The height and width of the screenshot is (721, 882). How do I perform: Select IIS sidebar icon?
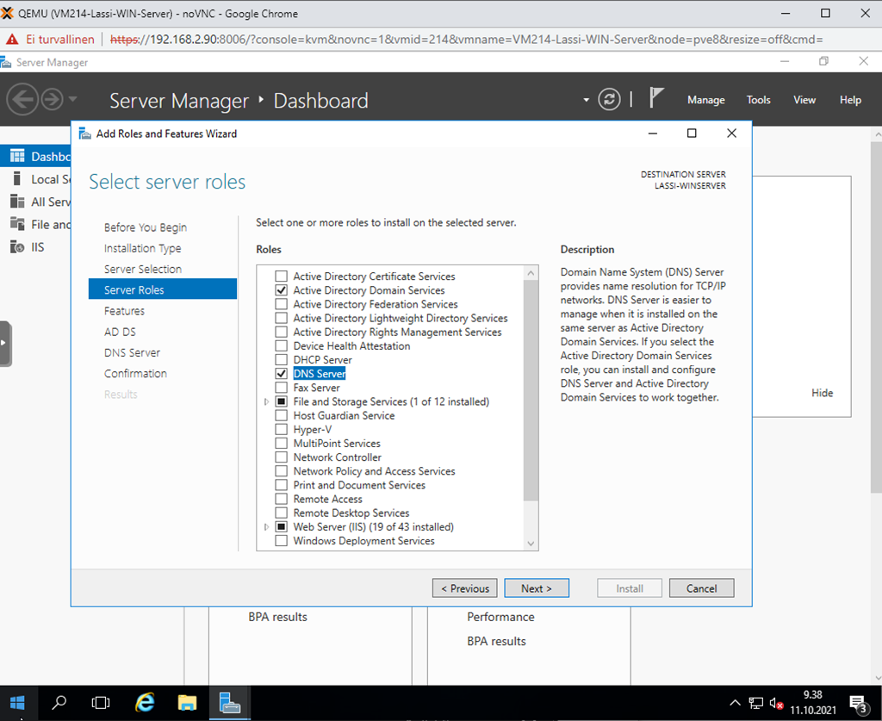[17, 246]
